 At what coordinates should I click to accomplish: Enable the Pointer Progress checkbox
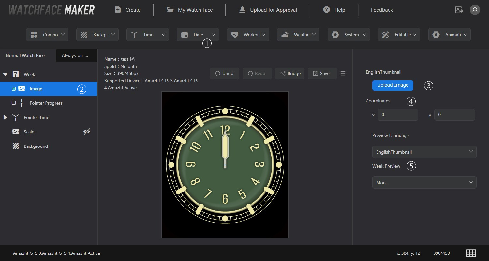click(14, 103)
